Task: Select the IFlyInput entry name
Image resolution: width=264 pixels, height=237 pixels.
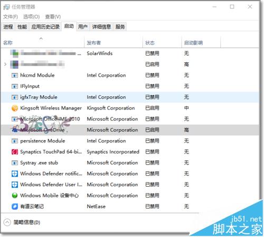Action: [30, 86]
